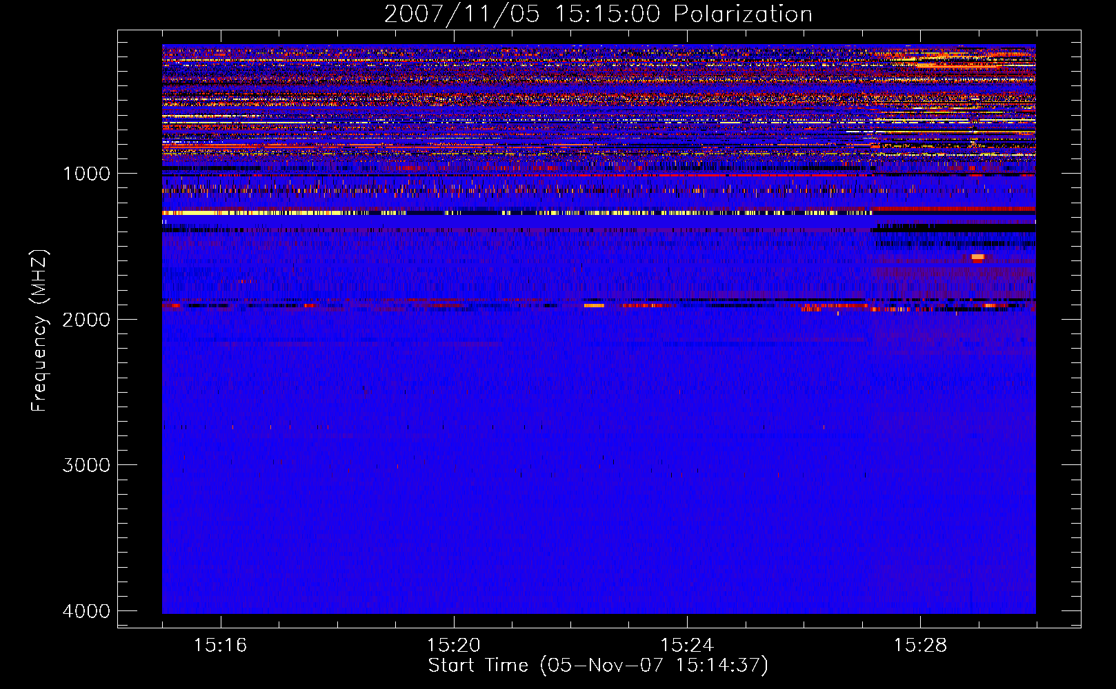Click the bright yellow-white band below 1000 MHz
Viewport: 1116px width, 689px height.
[517, 213]
